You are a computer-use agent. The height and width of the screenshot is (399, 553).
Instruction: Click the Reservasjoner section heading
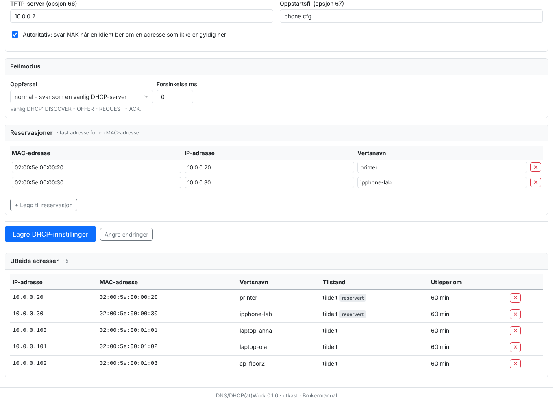[31, 133]
